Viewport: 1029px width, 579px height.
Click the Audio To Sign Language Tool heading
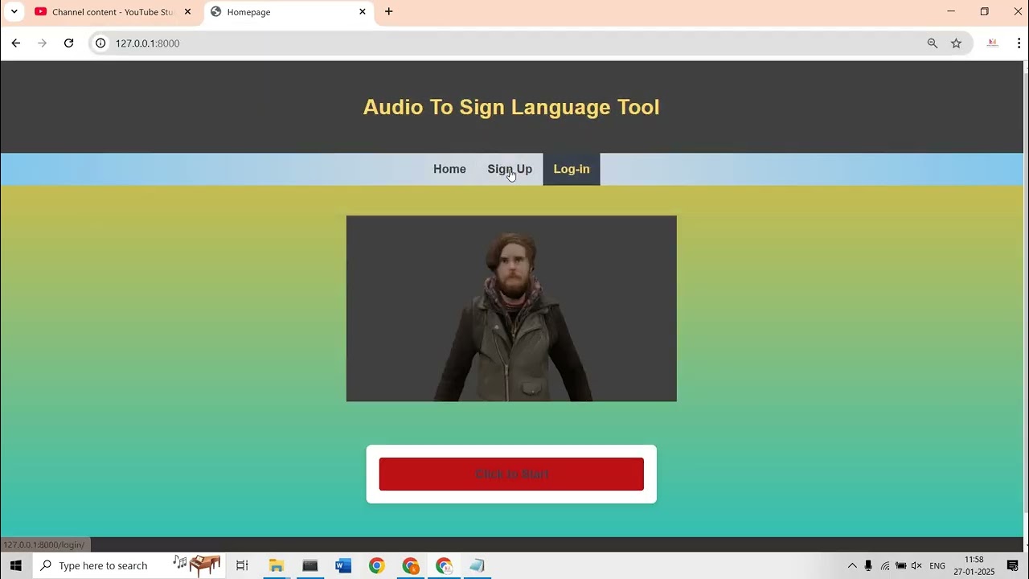click(511, 107)
